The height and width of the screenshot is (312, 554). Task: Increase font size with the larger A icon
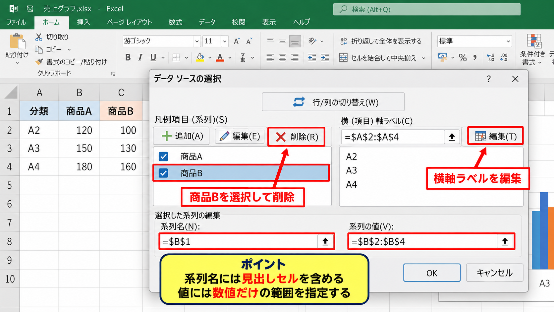tap(237, 41)
